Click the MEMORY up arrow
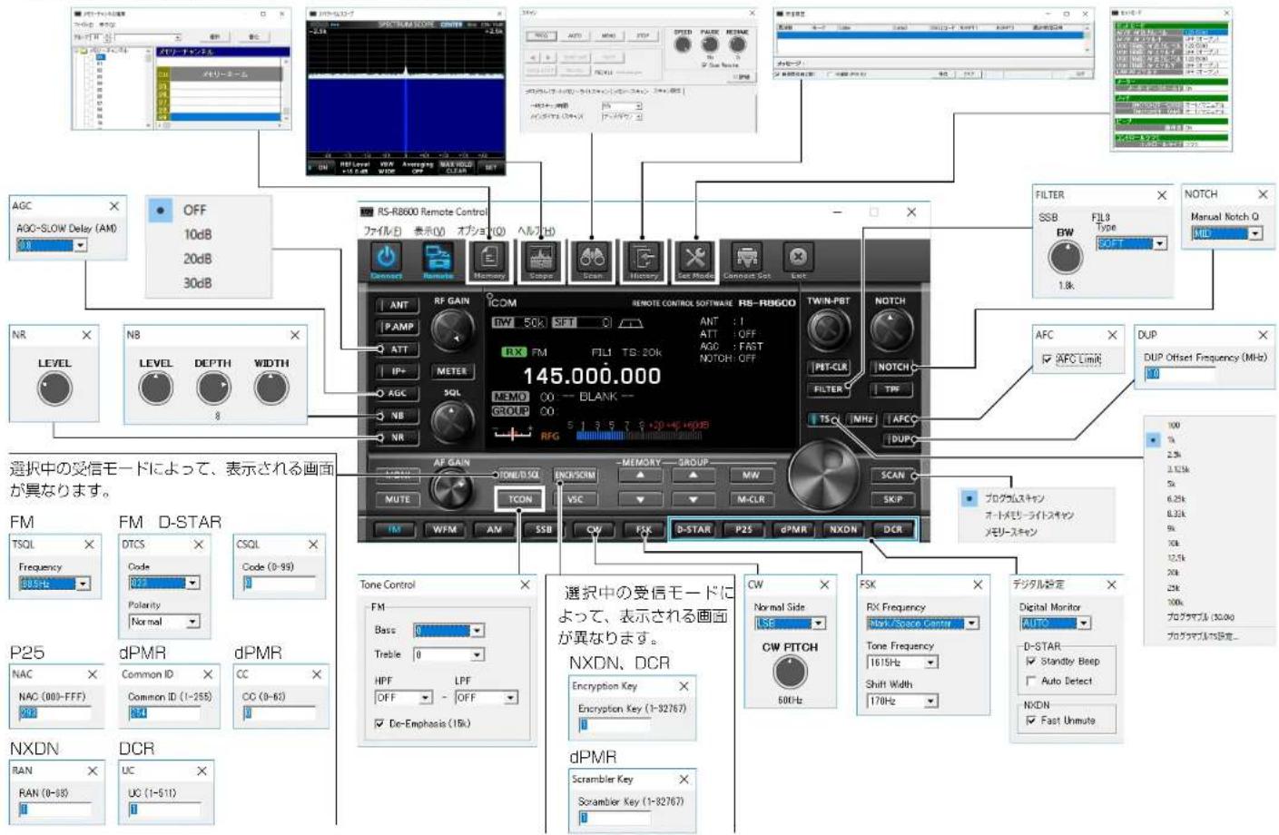This screenshot has height=835, width=1279. pos(641,475)
